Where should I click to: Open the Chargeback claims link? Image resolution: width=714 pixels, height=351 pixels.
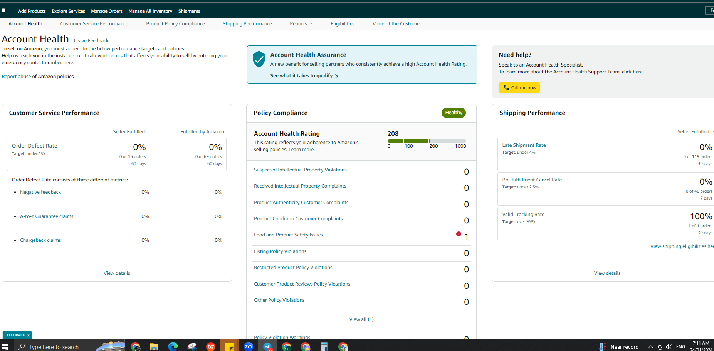coord(40,240)
